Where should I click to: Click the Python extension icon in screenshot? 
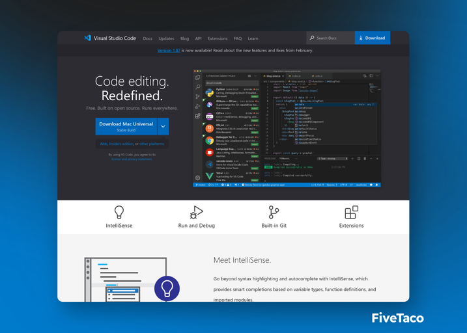point(210,93)
